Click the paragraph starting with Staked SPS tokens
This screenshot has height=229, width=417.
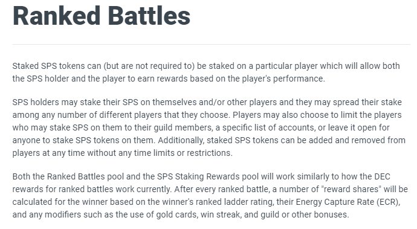pyautogui.click(x=206, y=73)
